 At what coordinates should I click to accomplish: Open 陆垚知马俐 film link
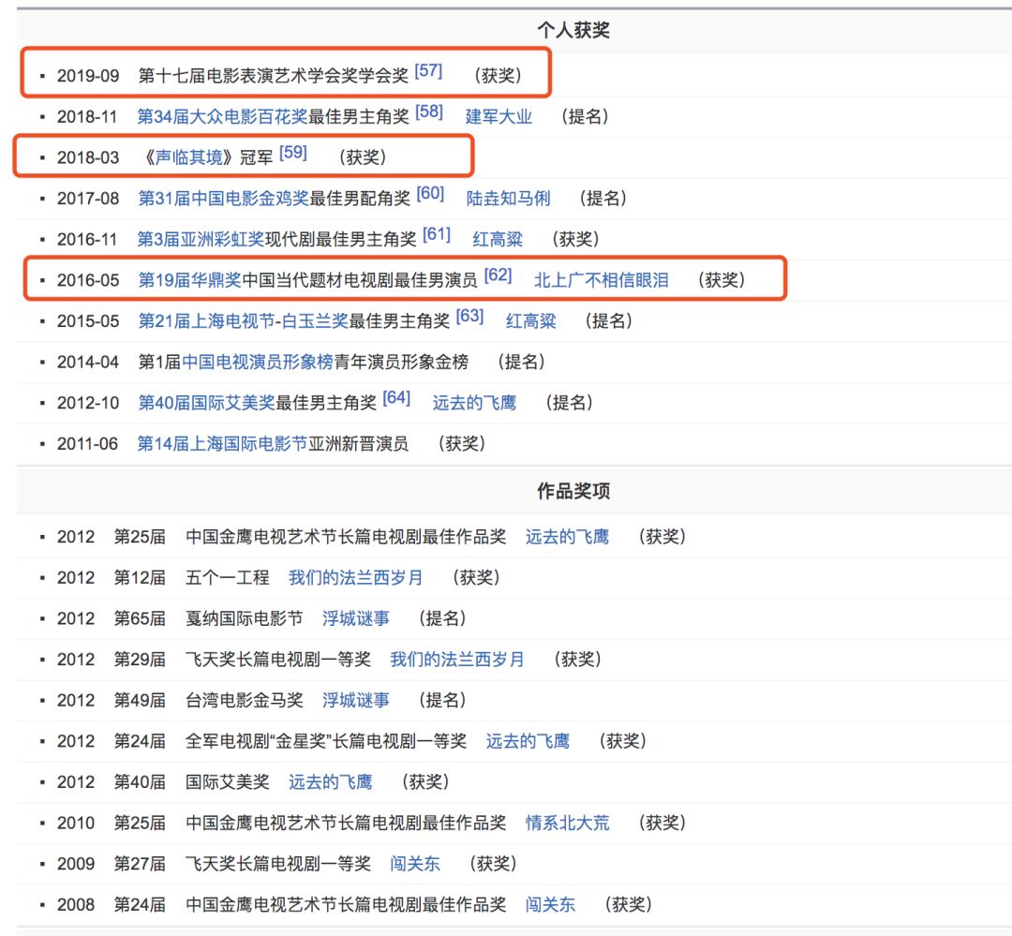pos(508,199)
